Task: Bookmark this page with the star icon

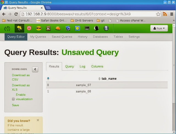Action: pos(158,14)
